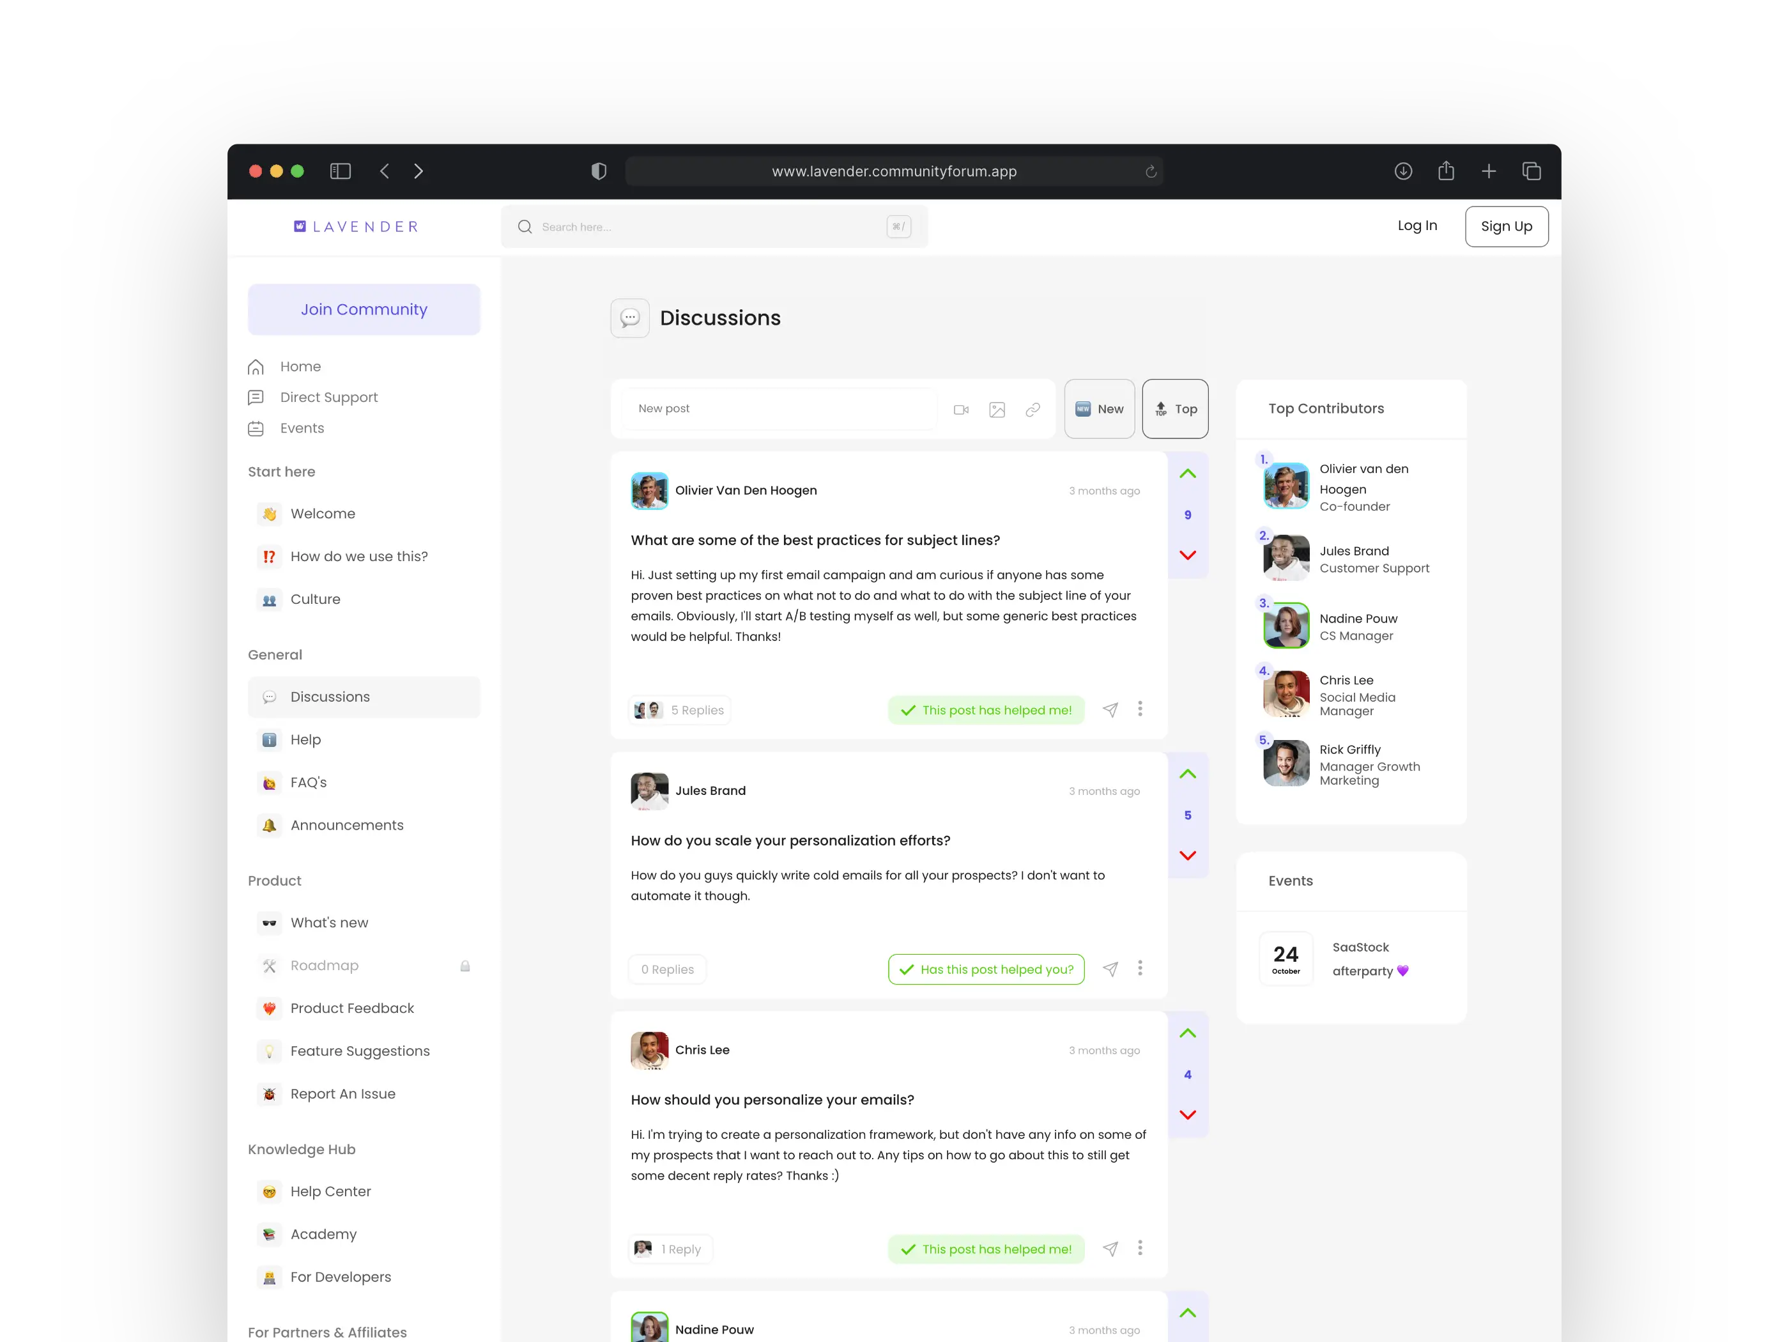Toggle 'Has this post helped you?' on Jules's post
Viewport: 1789px width, 1342px height.
985,968
